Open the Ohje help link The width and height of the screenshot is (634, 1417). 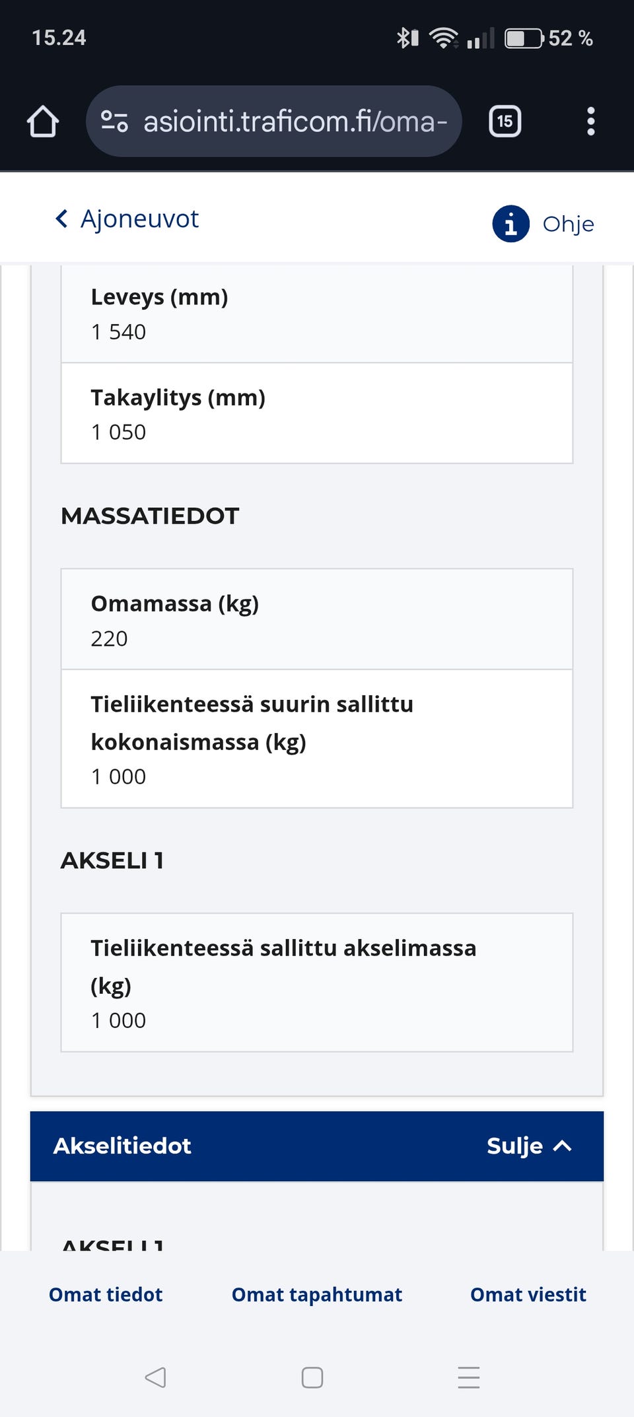(x=568, y=224)
